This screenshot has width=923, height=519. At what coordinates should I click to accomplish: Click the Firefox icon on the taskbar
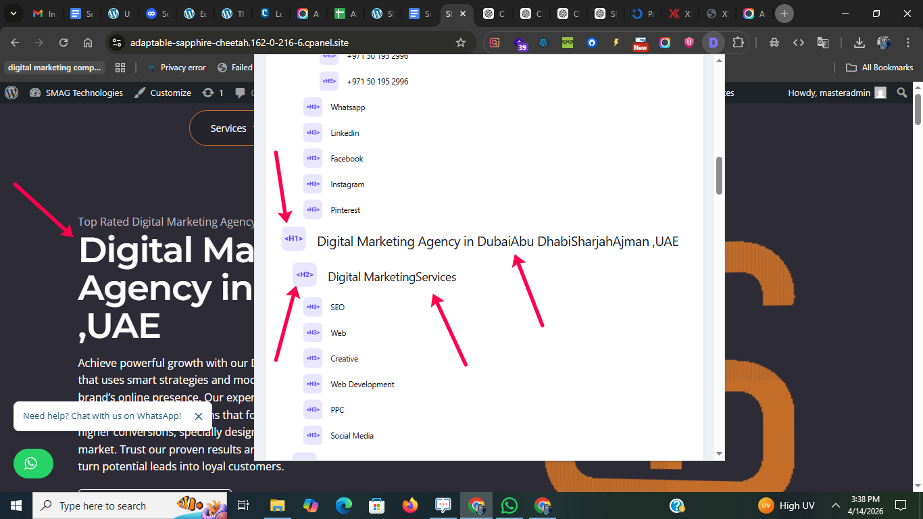click(409, 505)
